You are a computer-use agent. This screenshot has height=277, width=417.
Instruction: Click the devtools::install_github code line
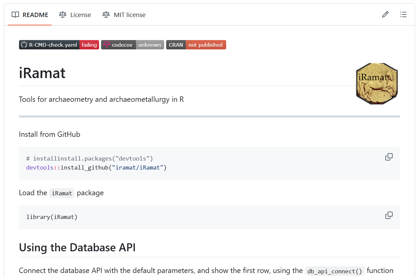tap(96, 167)
